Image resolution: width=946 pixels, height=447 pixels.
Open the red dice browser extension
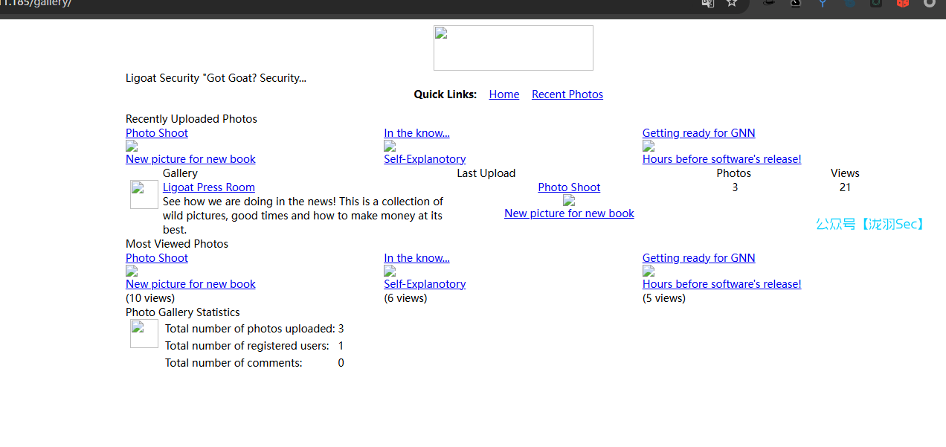(902, 3)
